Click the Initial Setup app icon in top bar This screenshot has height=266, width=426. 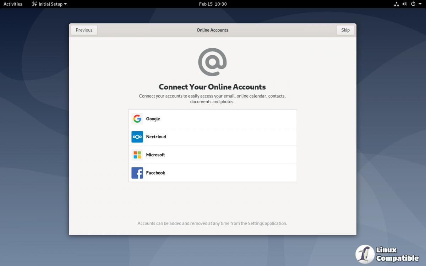(x=34, y=4)
